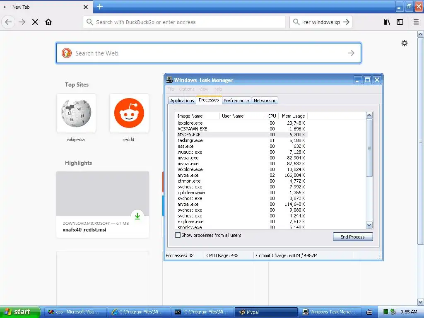Image resolution: width=424 pixels, height=318 pixels.
Task: Click the magnifier icon in search box
Action: 296,22
